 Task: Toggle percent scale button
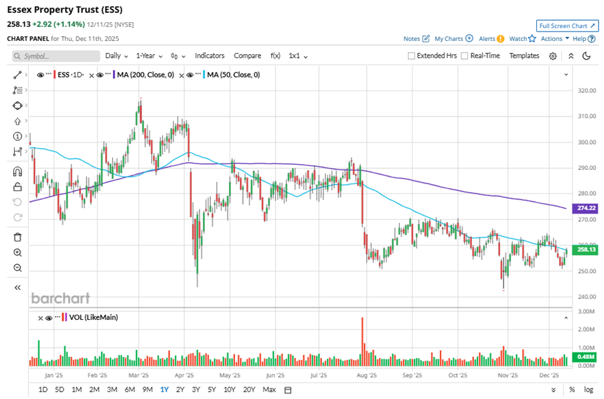(572, 390)
